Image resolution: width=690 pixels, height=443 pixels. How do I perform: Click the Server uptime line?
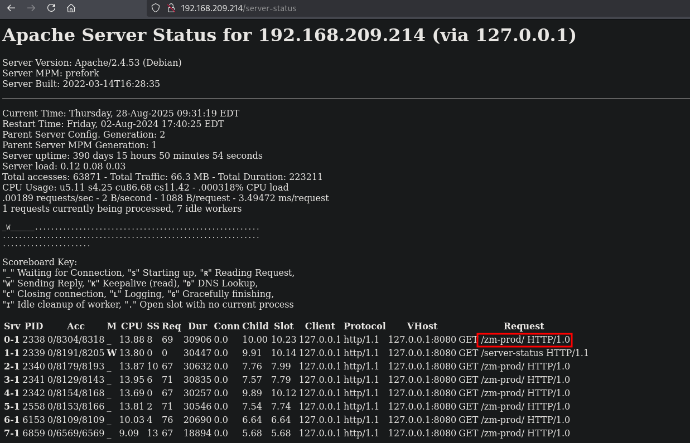coord(132,155)
